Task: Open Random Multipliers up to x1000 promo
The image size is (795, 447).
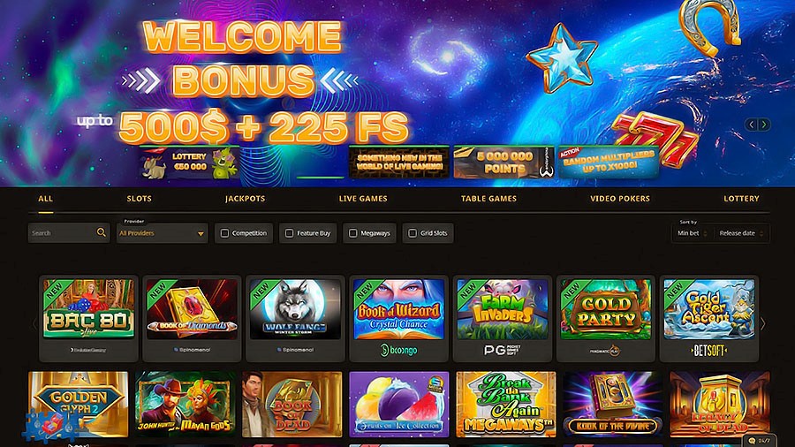Action: pyautogui.click(x=609, y=163)
